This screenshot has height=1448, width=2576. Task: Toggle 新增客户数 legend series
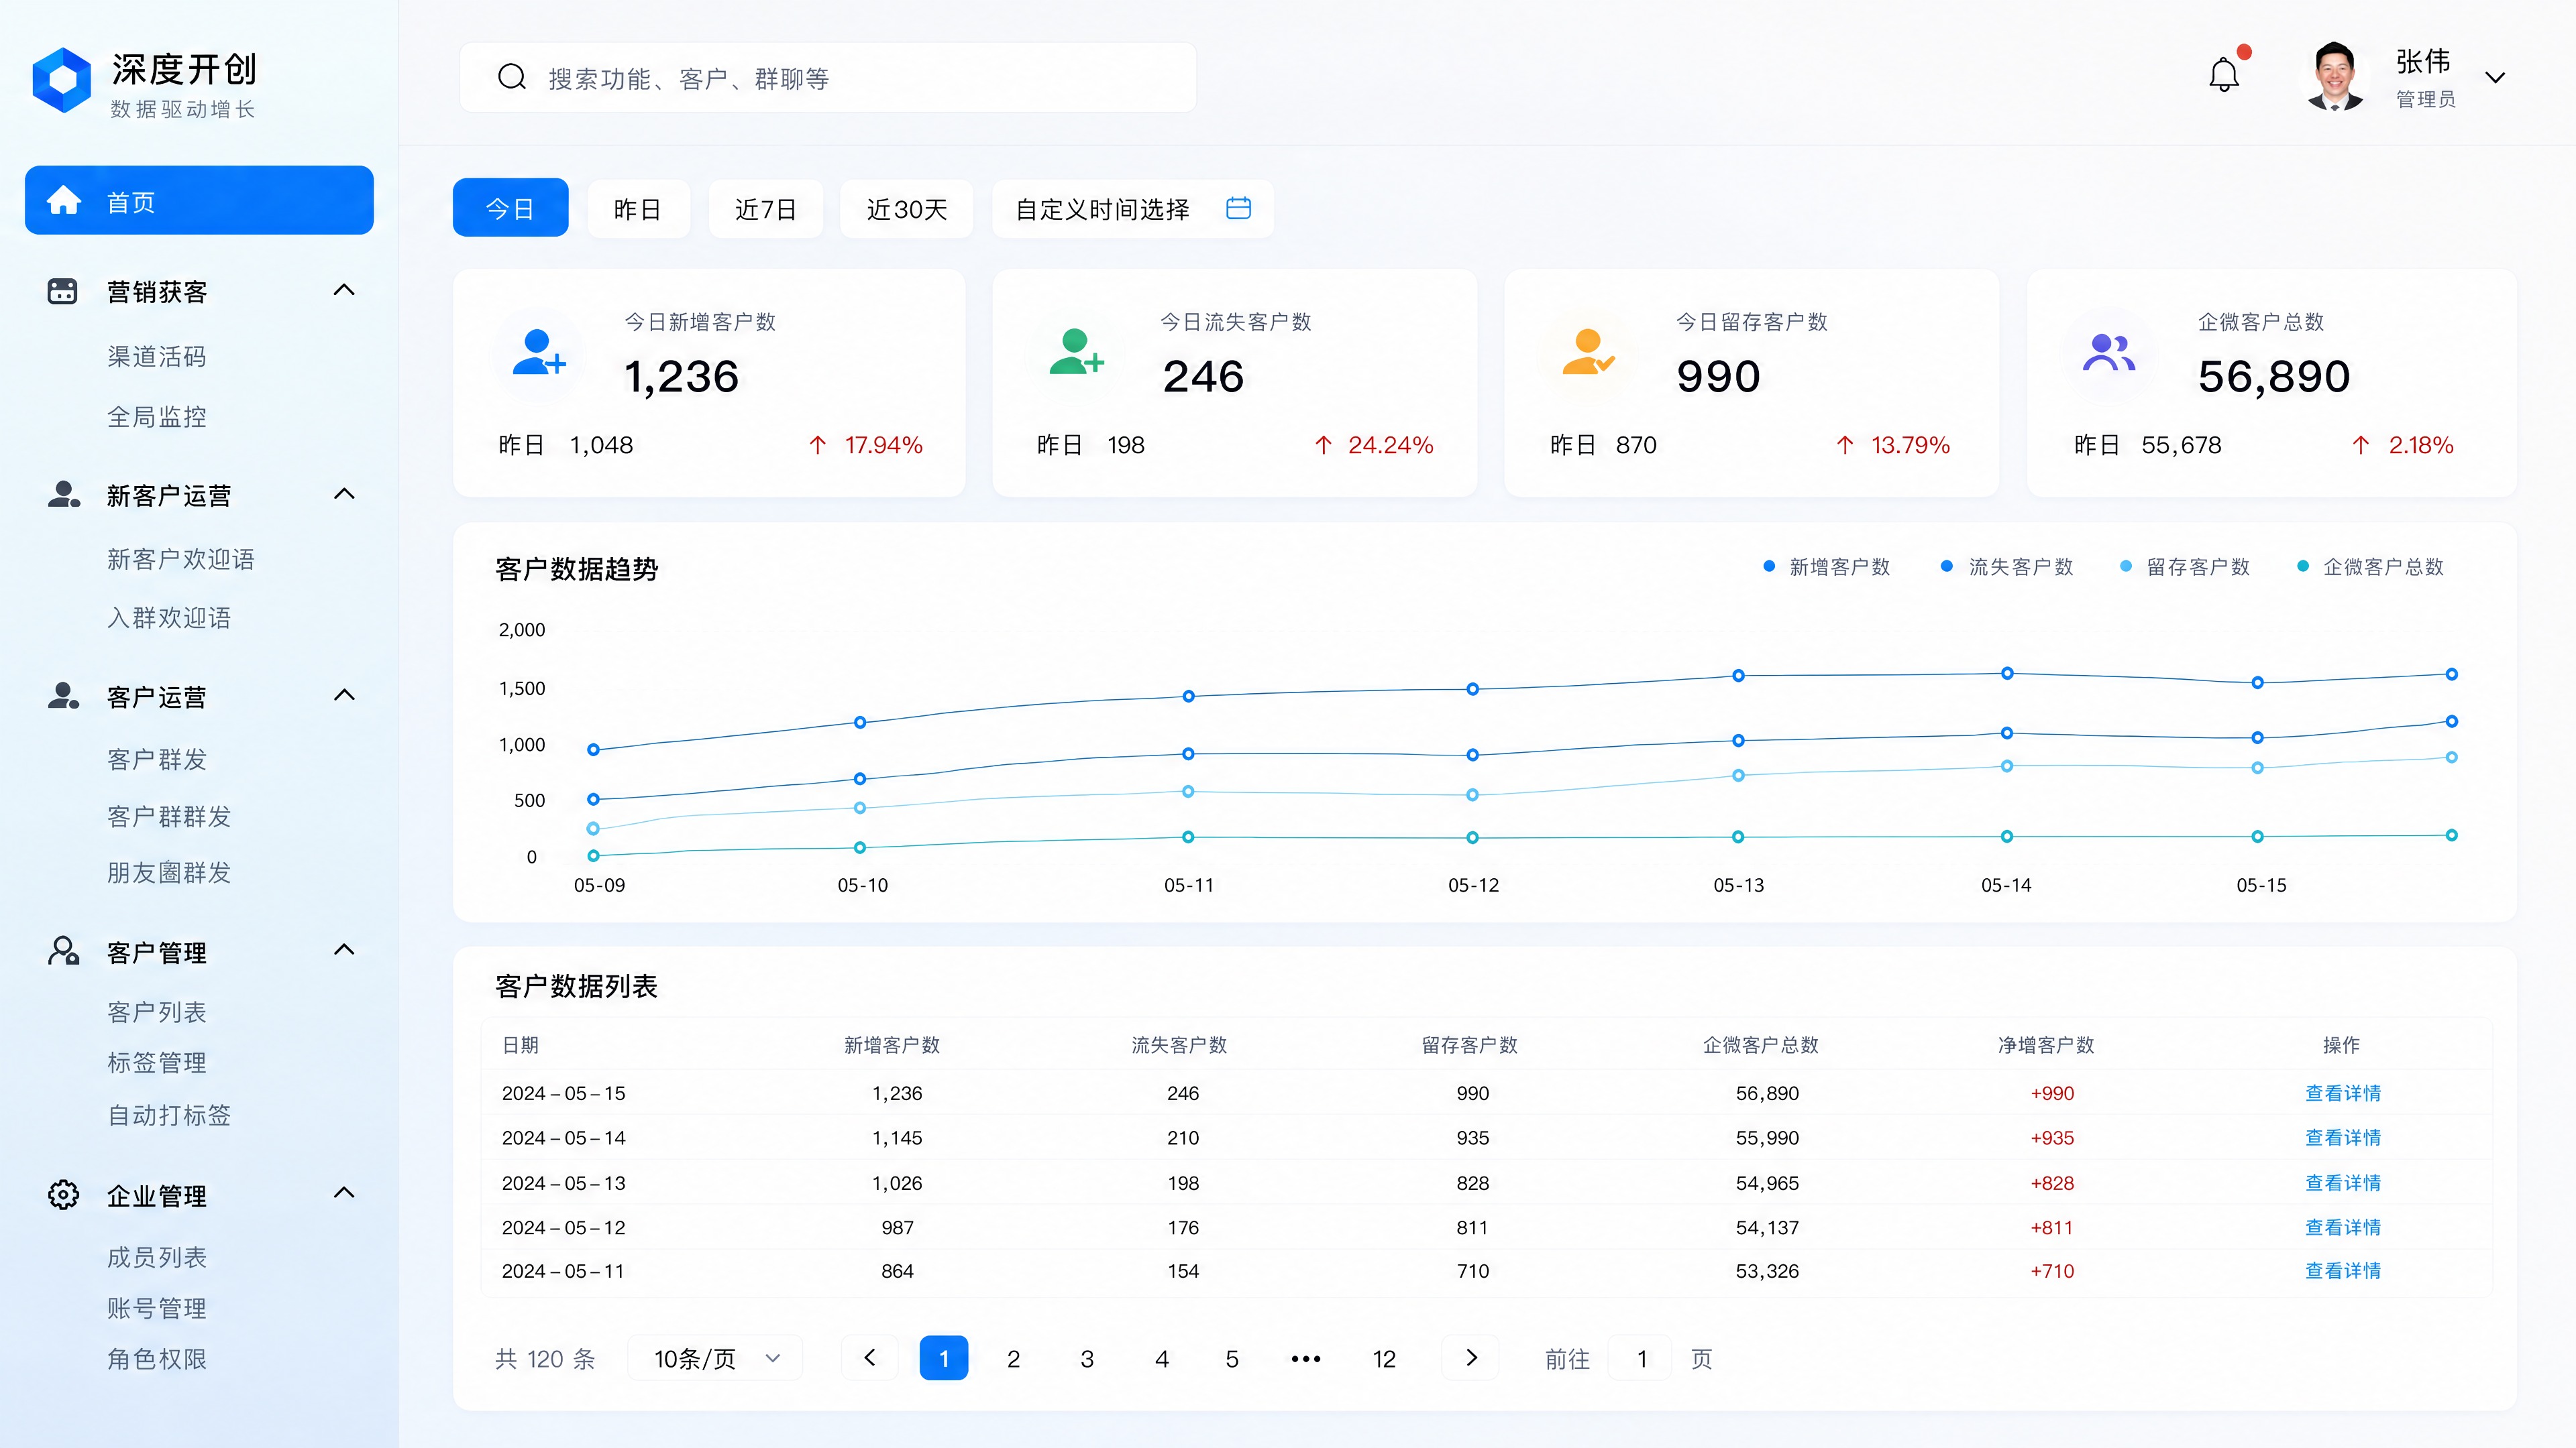tap(1827, 566)
